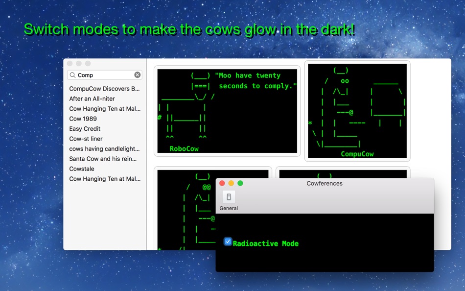The width and height of the screenshot is (465, 291).
Task: Minimize the Cowferences window
Action: 231,183
